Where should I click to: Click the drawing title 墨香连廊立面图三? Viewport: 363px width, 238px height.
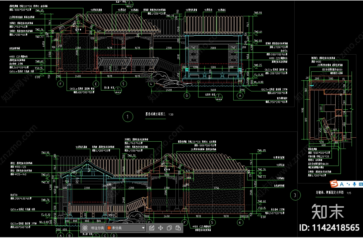click(x=155, y=114)
